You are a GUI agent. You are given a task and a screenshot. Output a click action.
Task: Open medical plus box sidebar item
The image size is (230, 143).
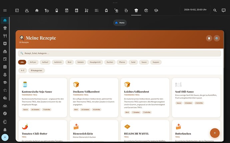pos(5,43)
